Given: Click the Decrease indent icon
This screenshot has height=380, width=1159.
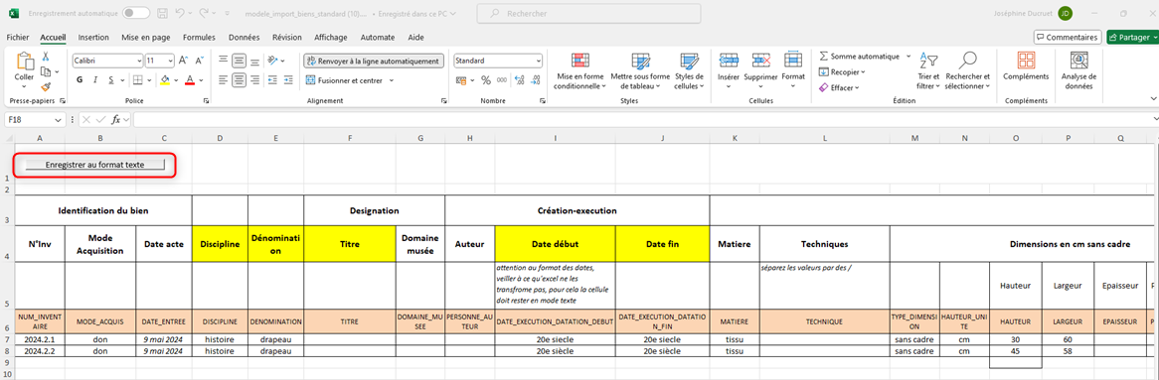Looking at the screenshot, I should 272,79.
